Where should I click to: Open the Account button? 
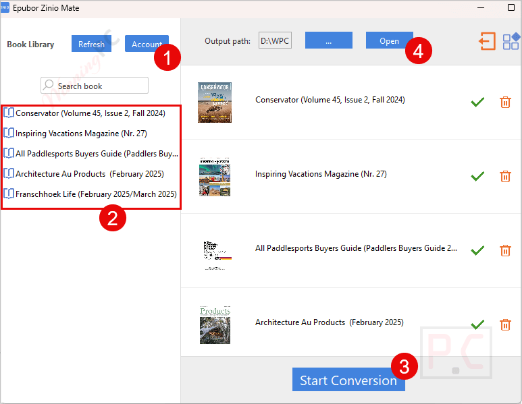coord(147,44)
